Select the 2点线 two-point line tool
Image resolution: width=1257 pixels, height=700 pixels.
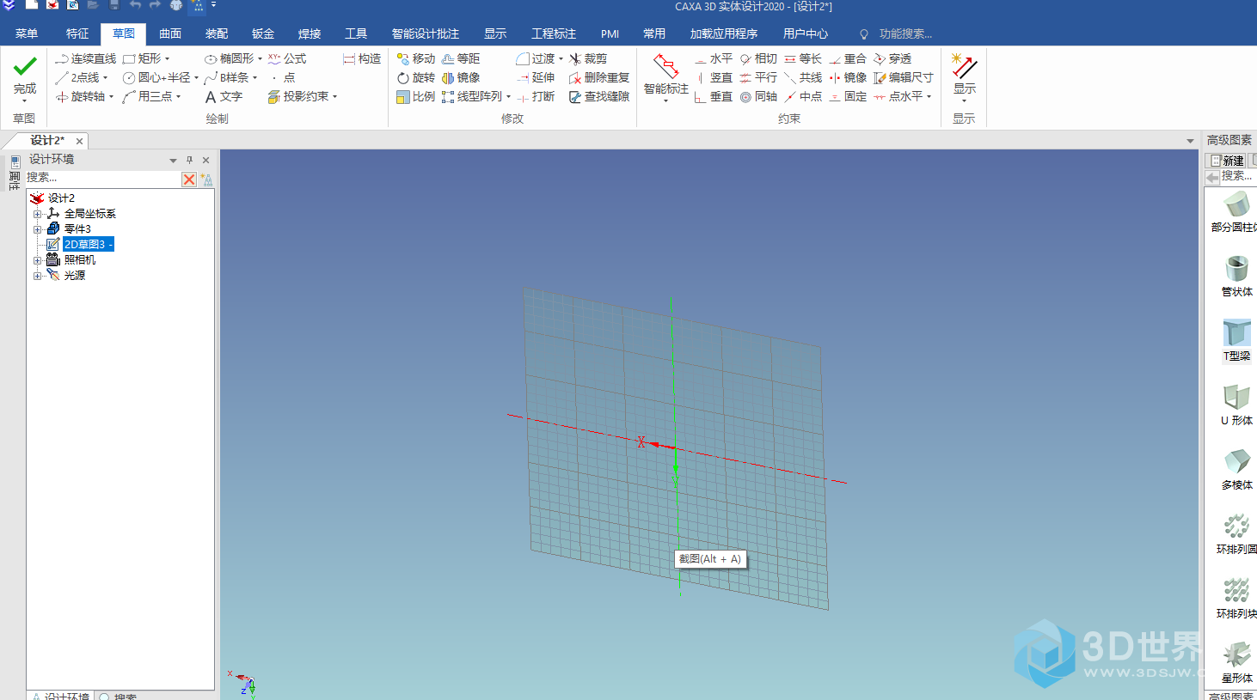77,77
